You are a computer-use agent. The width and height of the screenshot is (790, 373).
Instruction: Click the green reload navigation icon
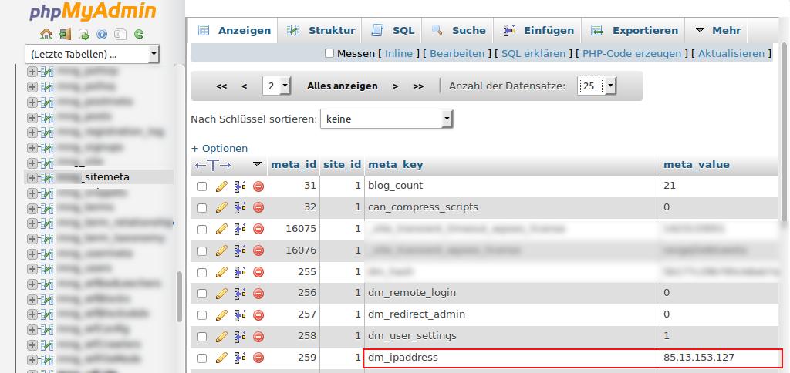139,34
